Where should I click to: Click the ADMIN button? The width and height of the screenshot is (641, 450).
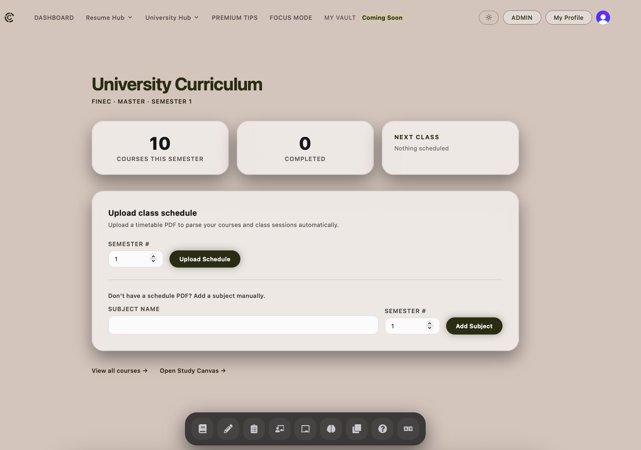[x=522, y=17]
